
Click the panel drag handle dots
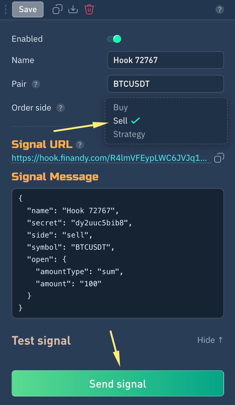click(6, 9)
